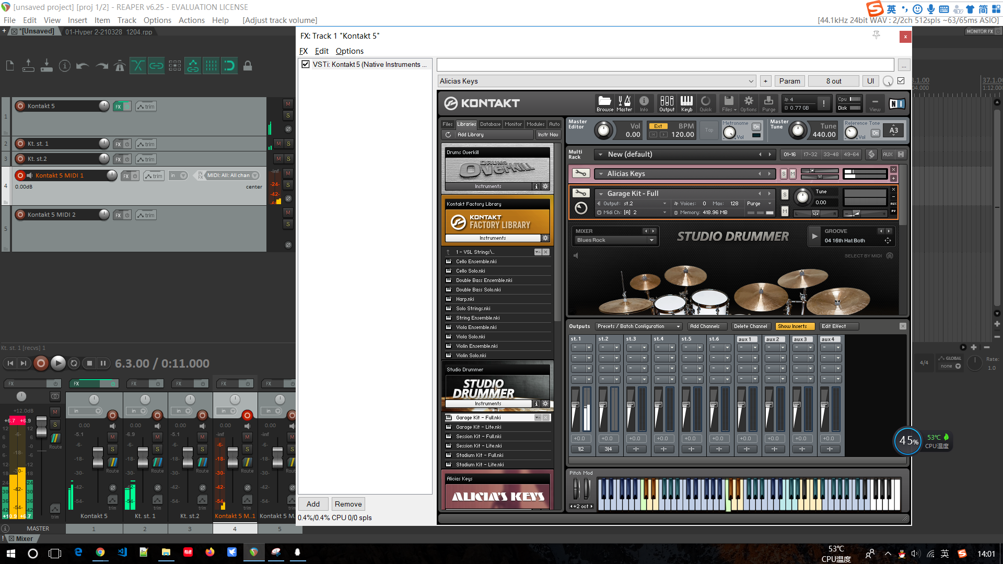This screenshot has height=564, width=1003.
Task: Mute the Kt. st. 1 track
Action: pos(278,144)
